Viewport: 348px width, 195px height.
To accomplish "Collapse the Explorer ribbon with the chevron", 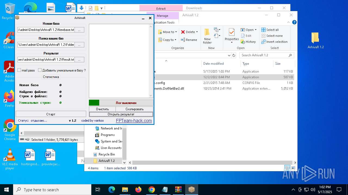I will (288, 22).
